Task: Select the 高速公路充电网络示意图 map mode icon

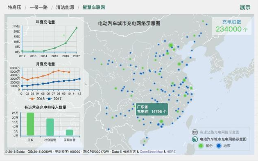Action: click(x=195, y=132)
